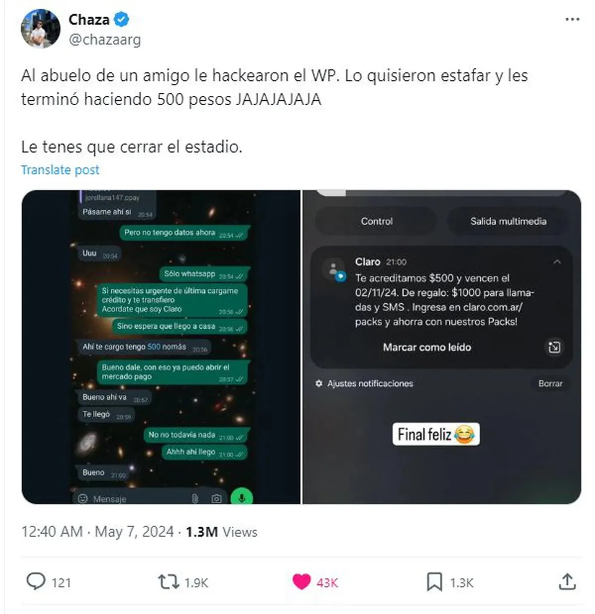Click the green microphone button in chat

242,497
